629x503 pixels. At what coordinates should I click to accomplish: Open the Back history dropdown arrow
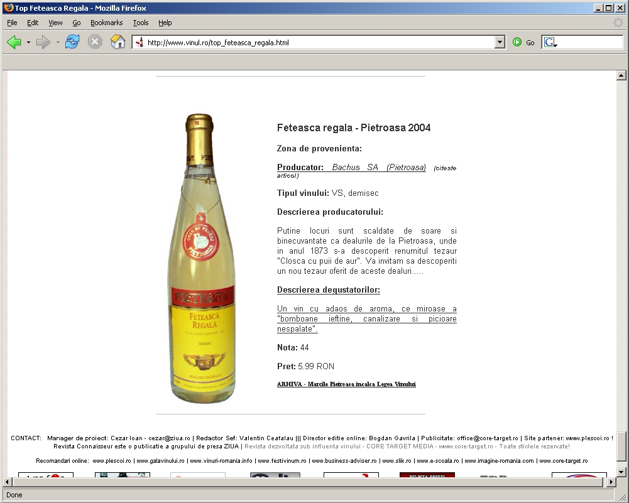[x=28, y=43]
